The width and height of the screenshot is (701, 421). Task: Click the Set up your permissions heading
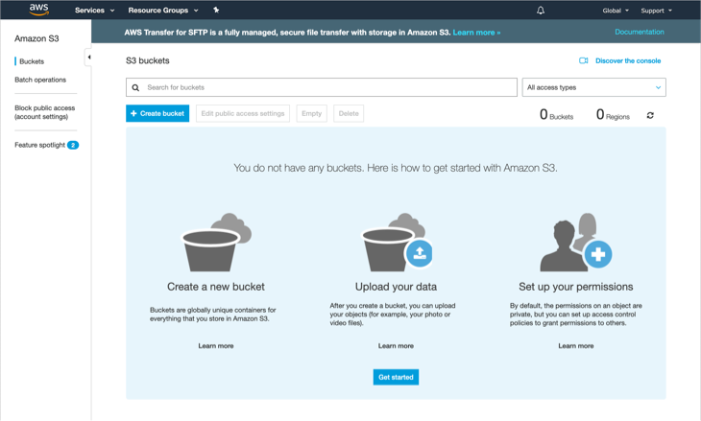tap(576, 287)
